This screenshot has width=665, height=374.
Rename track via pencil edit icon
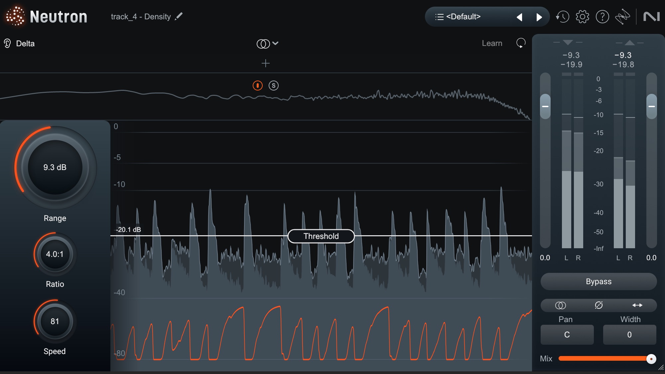[179, 16]
